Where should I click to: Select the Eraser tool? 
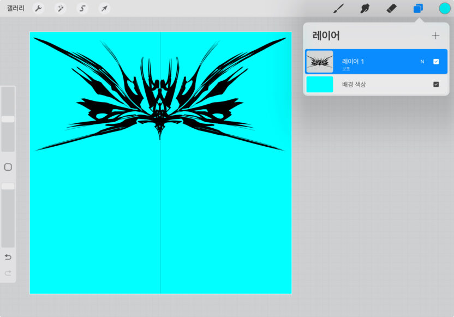(x=391, y=8)
